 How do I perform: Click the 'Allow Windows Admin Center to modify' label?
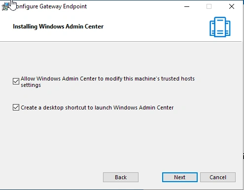coord(107,82)
